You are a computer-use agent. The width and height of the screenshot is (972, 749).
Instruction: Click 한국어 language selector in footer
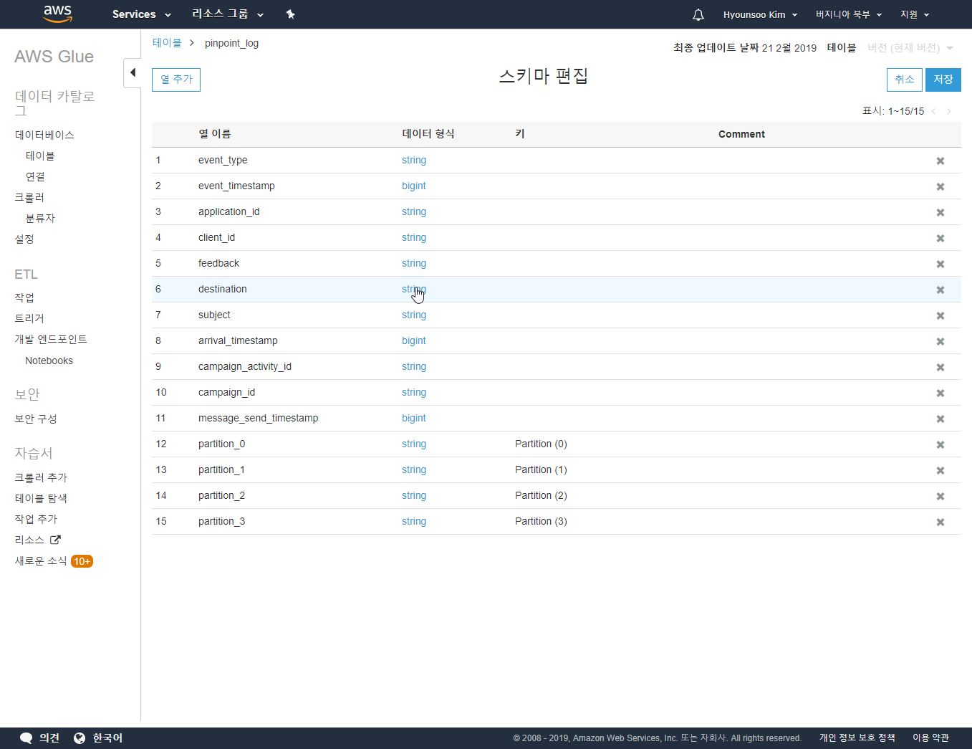pyautogui.click(x=107, y=738)
